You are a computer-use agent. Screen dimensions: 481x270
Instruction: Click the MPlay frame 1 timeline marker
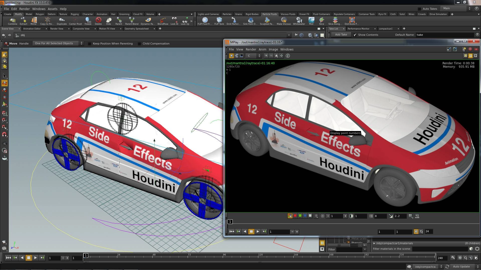click(x=230, y=222)
